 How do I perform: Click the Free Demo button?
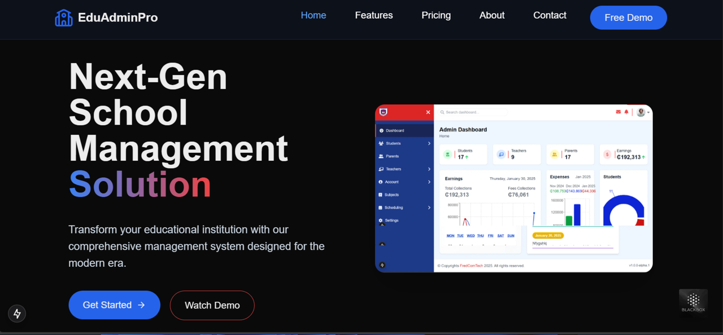point(629,17)
